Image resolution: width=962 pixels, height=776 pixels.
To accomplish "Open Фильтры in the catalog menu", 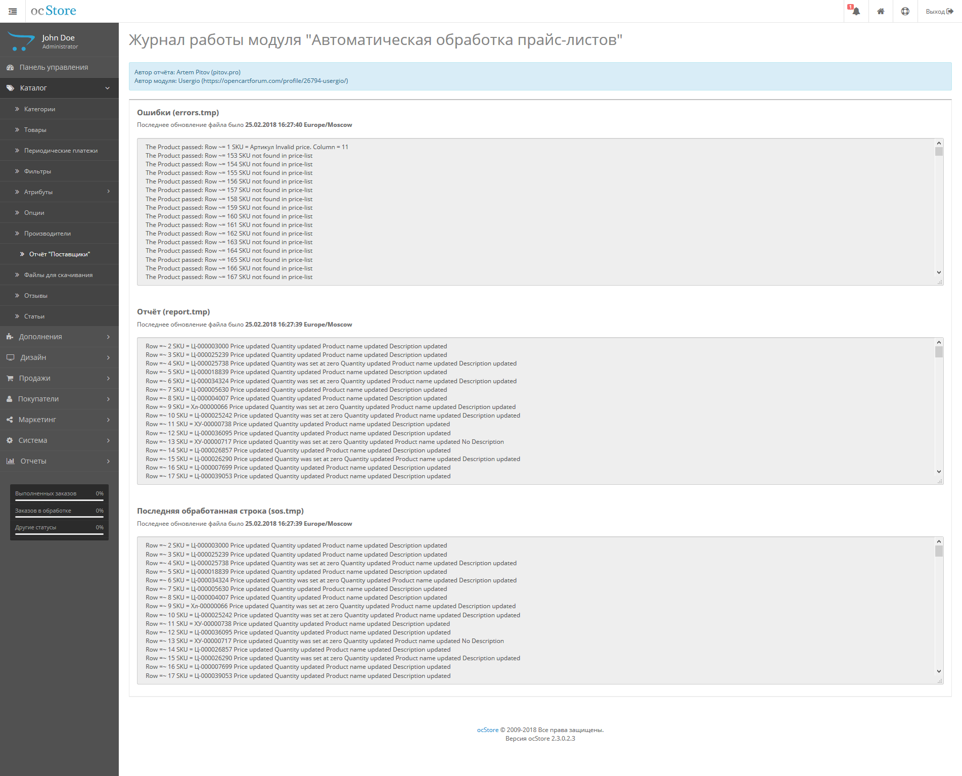I will (59, 171).
